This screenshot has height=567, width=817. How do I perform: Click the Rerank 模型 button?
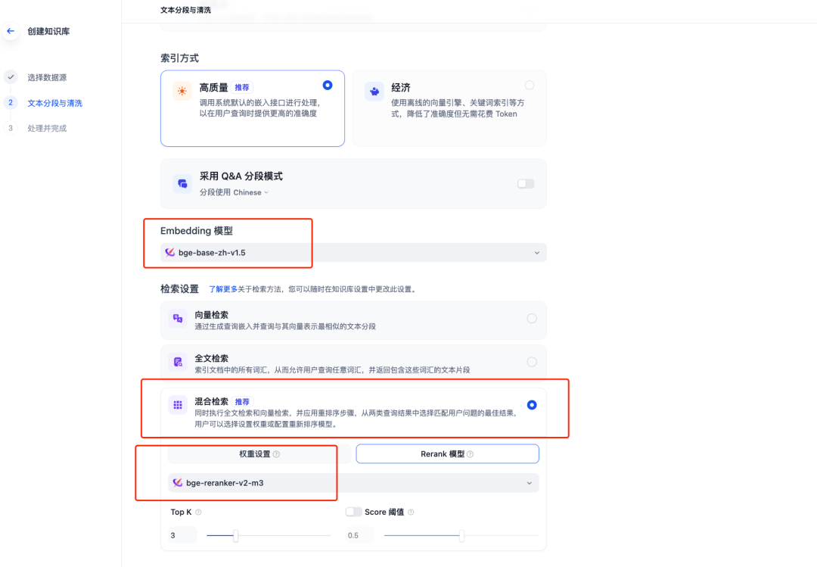446,453
